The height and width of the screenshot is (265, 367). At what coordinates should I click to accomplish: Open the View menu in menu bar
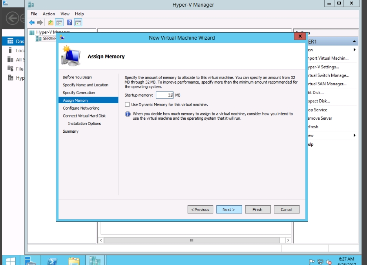65,14
